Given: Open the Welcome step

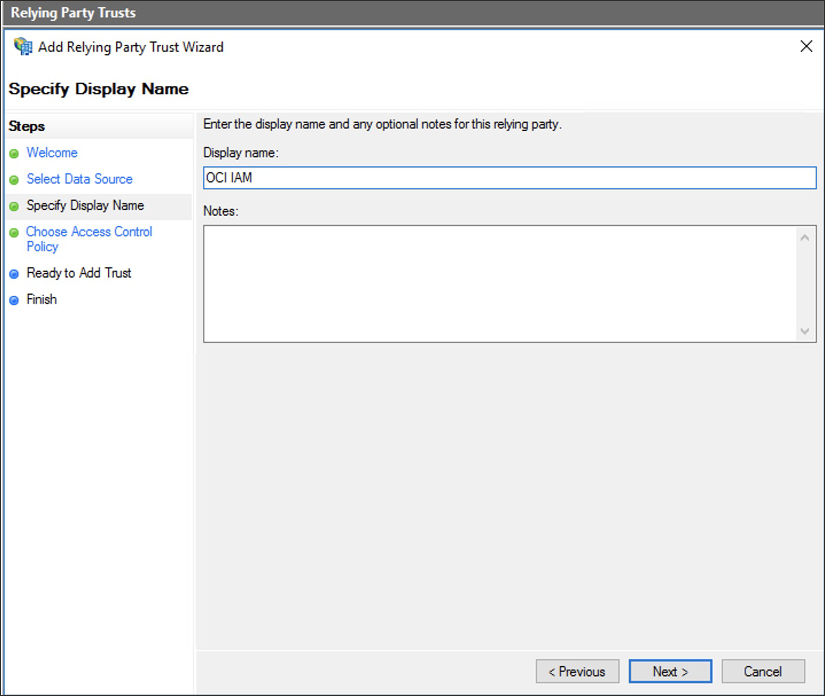Looking at the screenshot, I should point(52,153).
